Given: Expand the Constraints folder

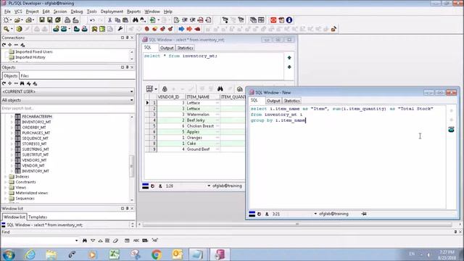Looking at the screenshot, I should [x=5, y=182].
